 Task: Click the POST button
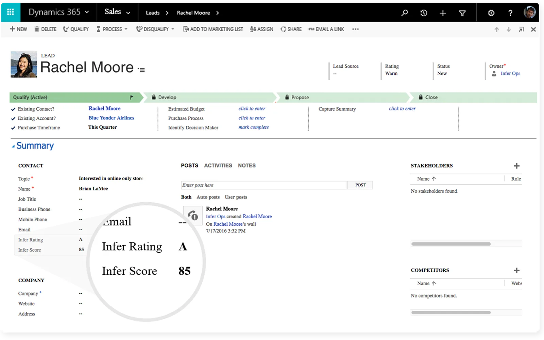(360, 185)
